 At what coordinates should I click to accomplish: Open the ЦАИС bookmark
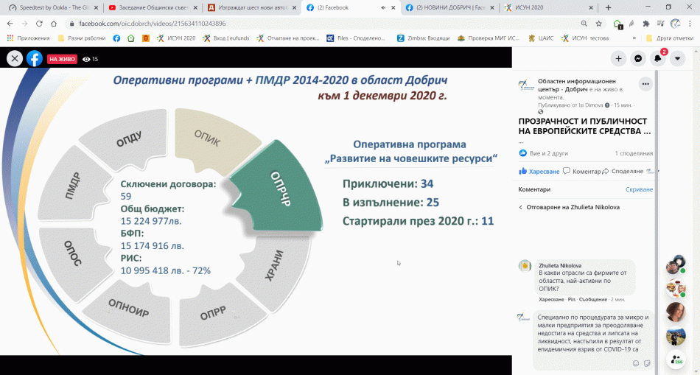(x=541, y=38)
